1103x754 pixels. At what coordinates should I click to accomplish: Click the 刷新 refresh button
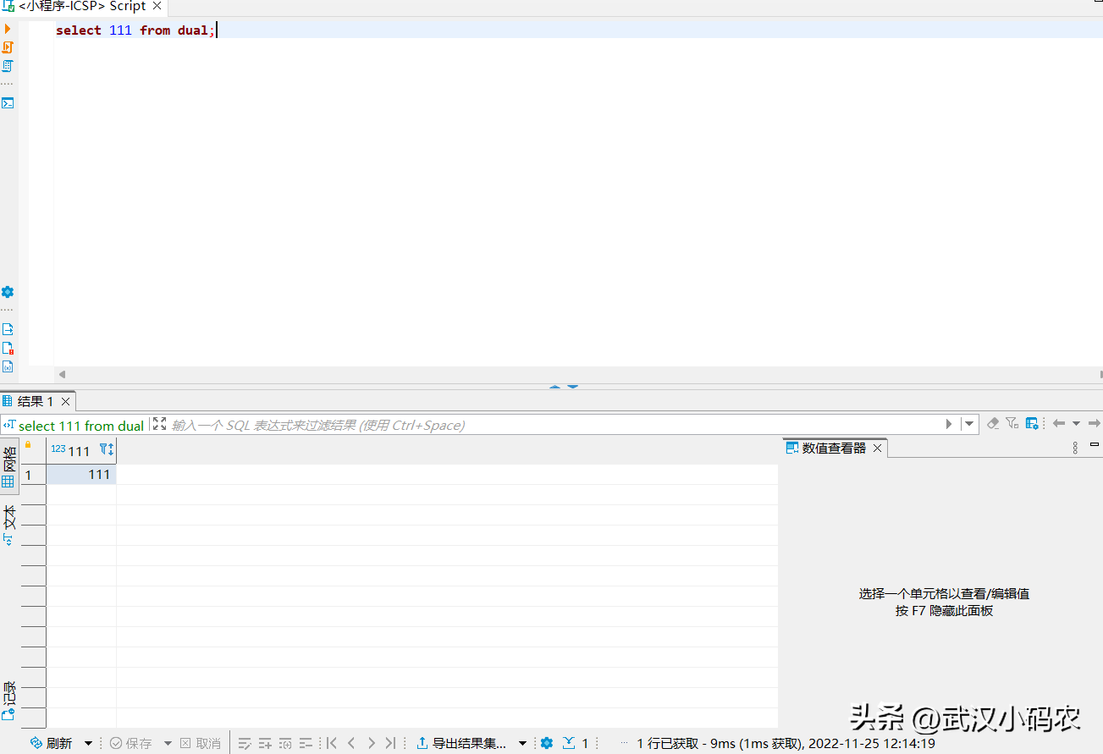[52, 743]
